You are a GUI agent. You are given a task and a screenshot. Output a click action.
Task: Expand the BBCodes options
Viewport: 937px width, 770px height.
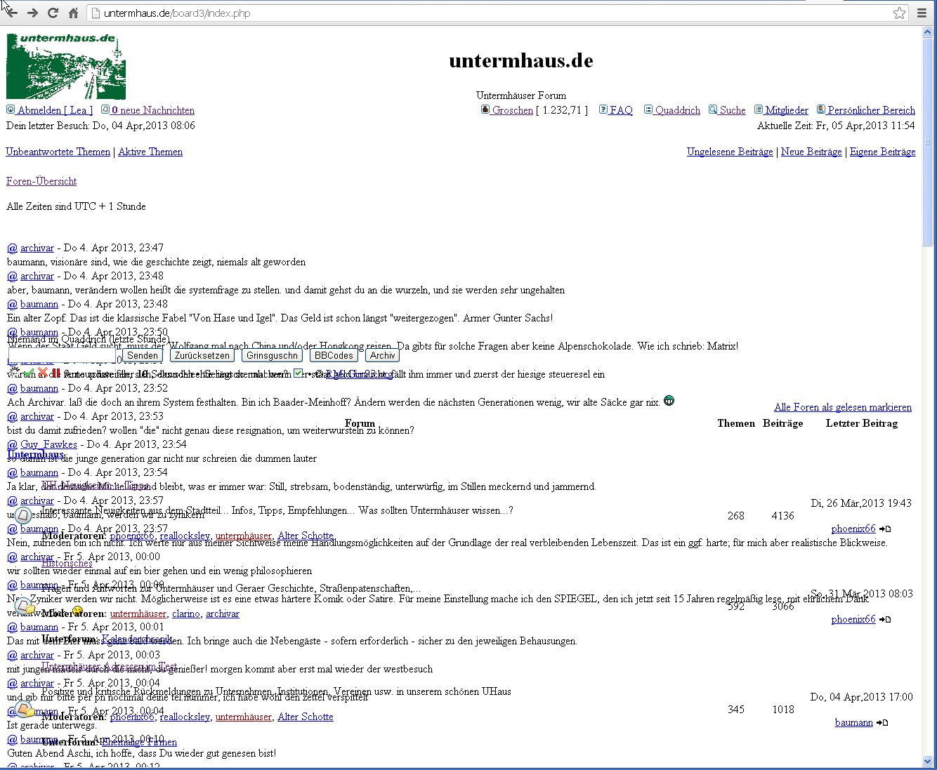click(334, 356)
